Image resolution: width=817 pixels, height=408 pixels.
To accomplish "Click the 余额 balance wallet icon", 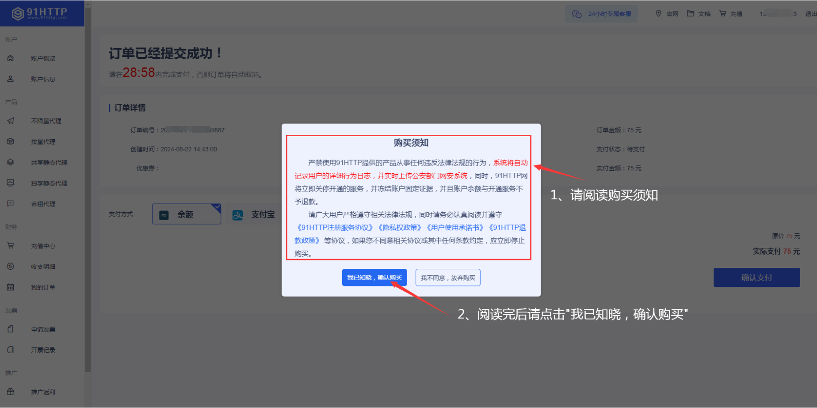I will [164, 215].
